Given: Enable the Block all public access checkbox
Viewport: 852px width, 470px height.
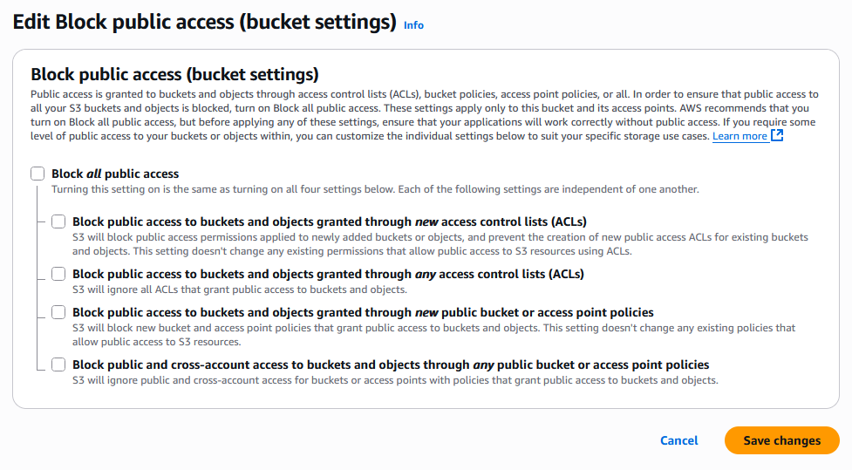Looking at the screenshot, I should click(37, 174).
